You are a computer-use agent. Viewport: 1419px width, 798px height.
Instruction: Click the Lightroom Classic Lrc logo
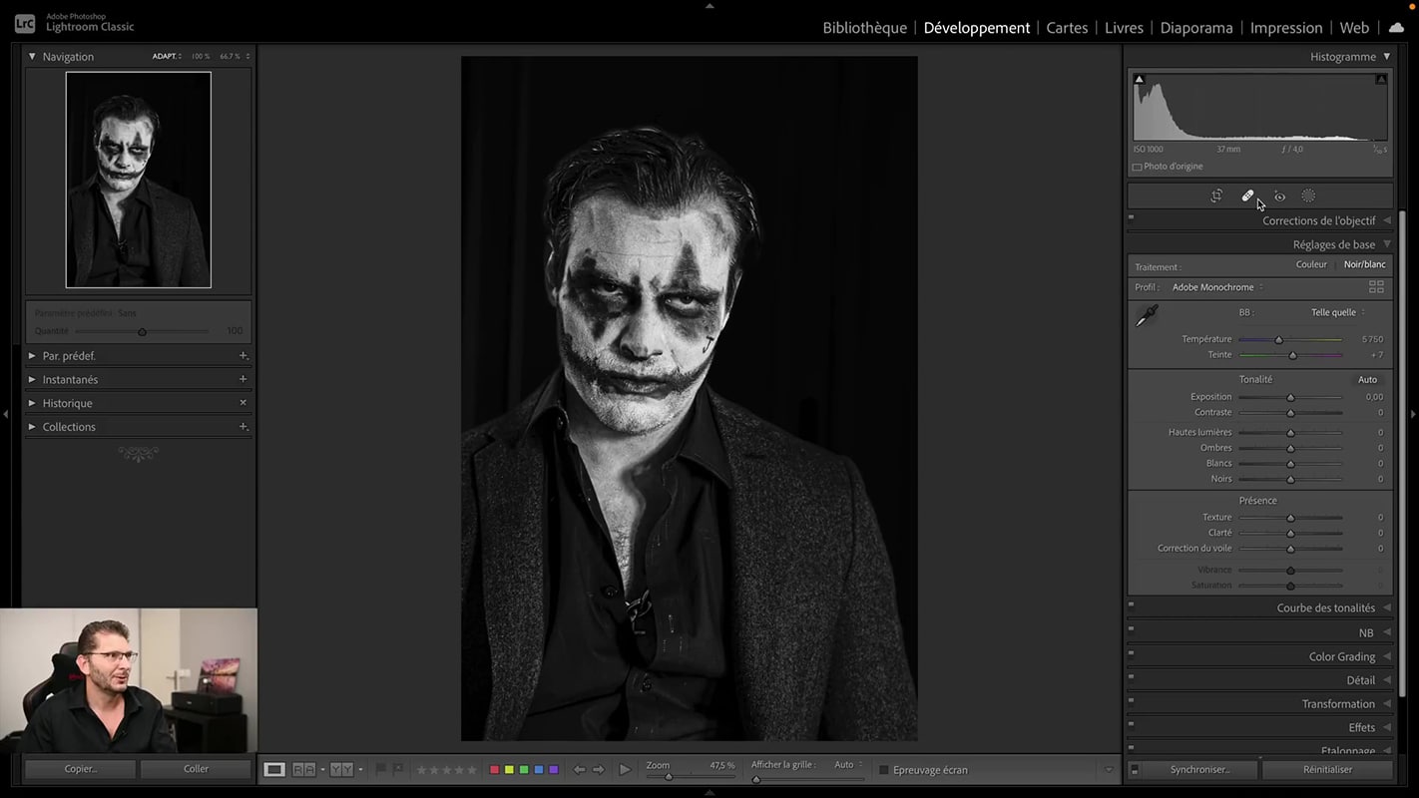25,22
